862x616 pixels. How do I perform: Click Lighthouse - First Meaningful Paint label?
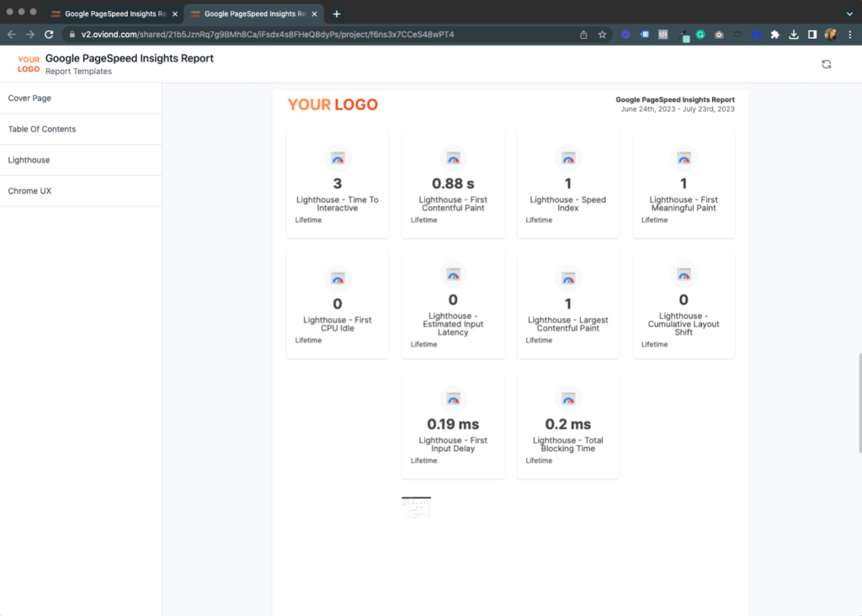click(x=684, y=204)
